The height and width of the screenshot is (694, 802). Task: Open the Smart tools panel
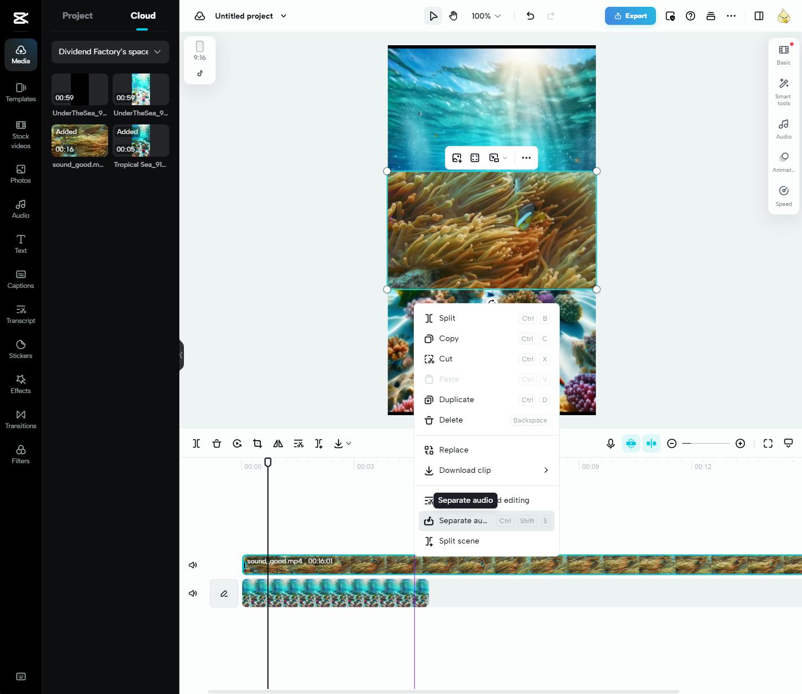784,92
